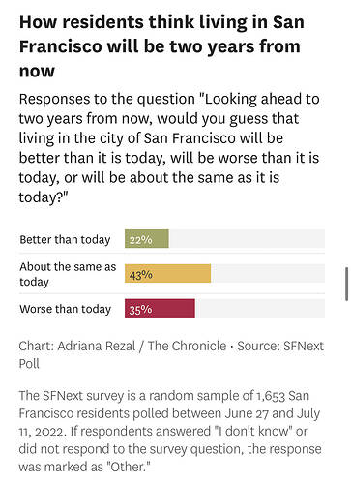Select the 'Worse than today' label
This screenshot has height=484, width=351.
point(65,309)
